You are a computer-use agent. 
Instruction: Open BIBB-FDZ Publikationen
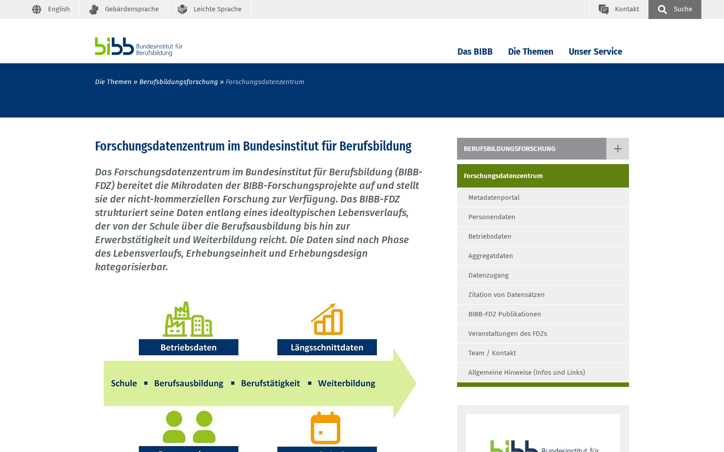tap(543, 314)
